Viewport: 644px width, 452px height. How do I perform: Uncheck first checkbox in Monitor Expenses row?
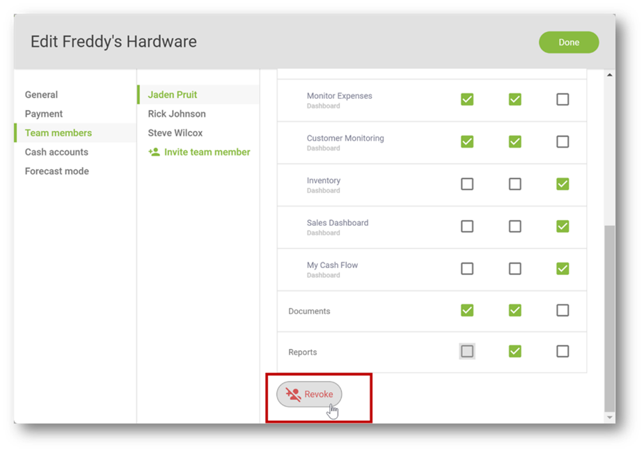pyautogui.click(x=467, y=100)
